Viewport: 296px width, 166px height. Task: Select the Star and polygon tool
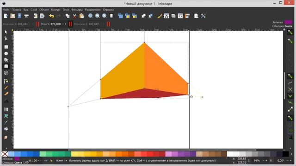6,60
